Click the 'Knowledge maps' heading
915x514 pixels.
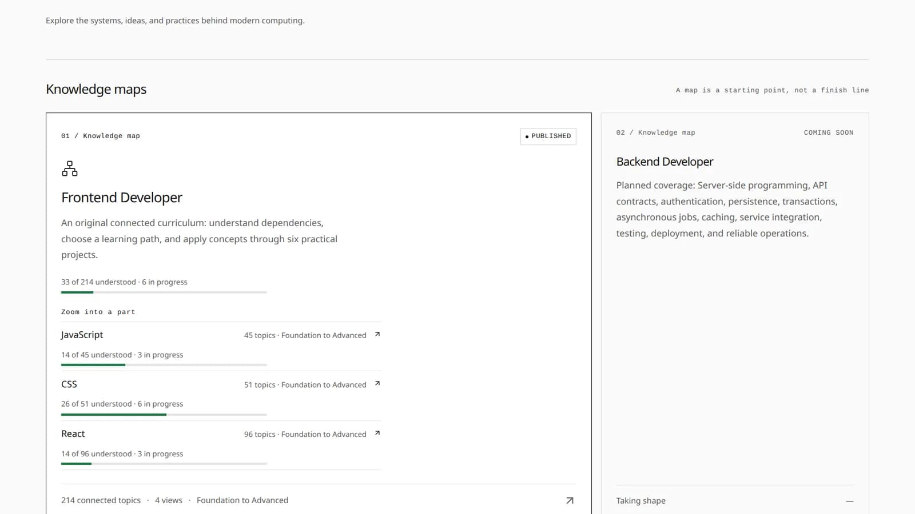pos(96,90)
